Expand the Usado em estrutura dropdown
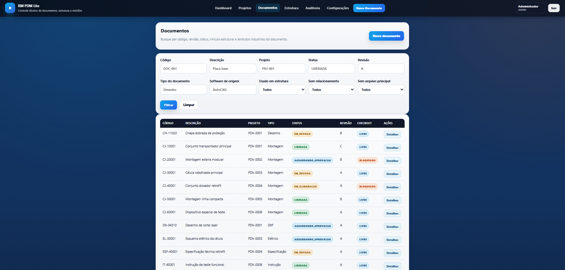This screenshot has height=270, width=565. tap(282, 90)
